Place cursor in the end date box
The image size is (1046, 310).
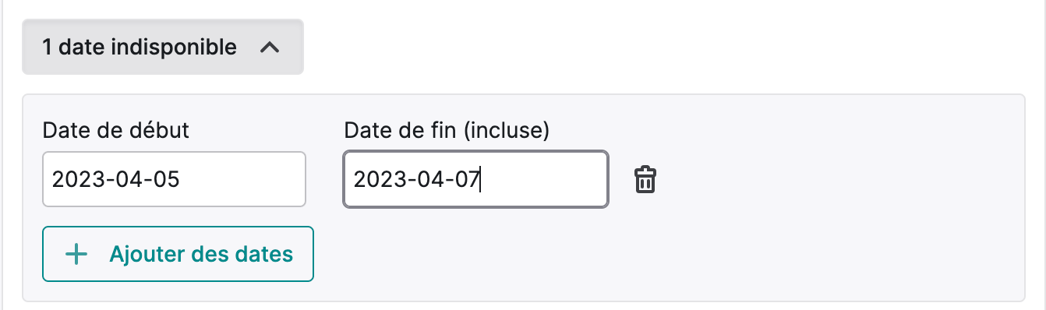pyautogui.click(x=475, y=180)
